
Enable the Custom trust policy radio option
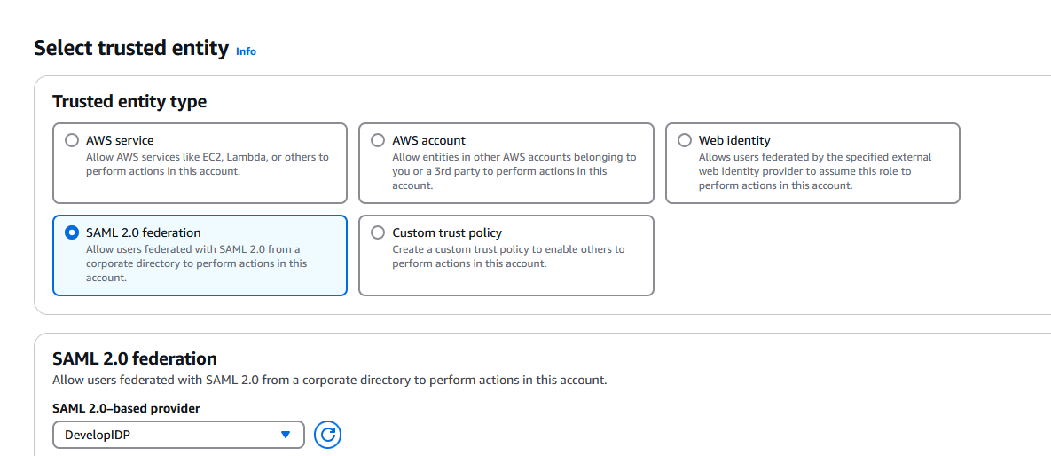click(x=378, y=232)
